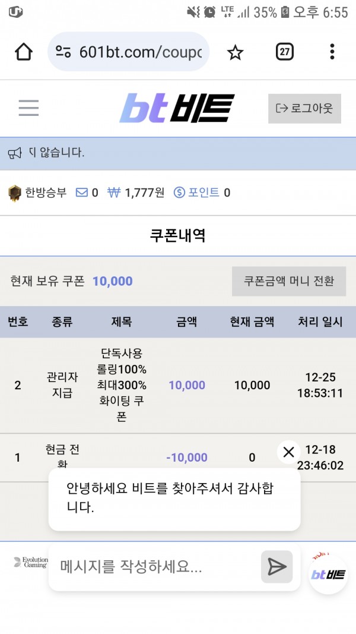The height and width of the screenshot is (634, 356).
Task: Send the chat message with the arrow icon
Action: coord(277,566)
